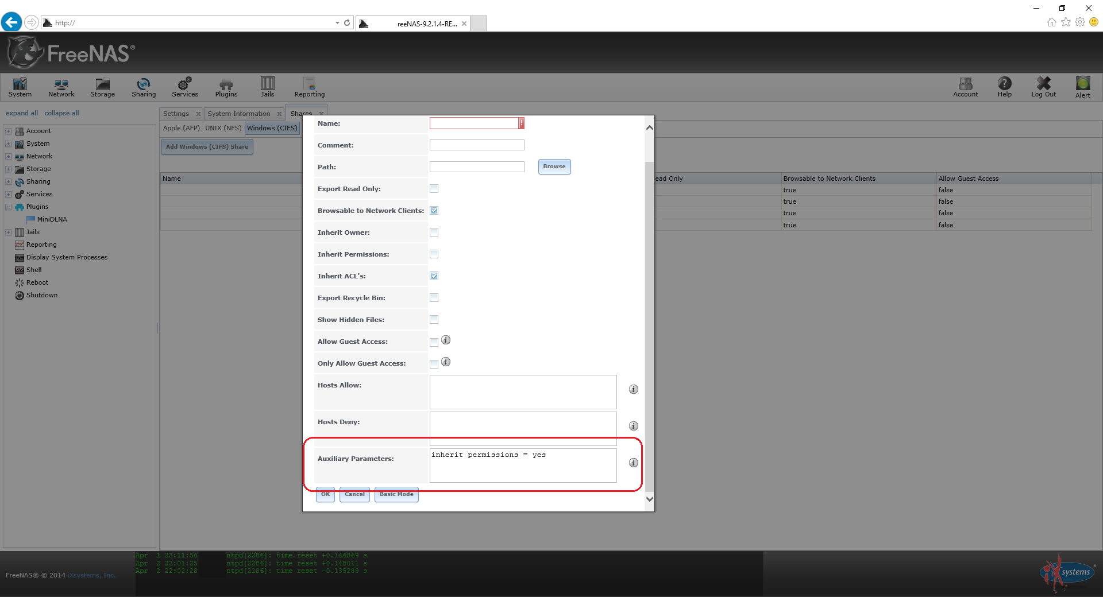1103x597 pixels.
Task: Click the dialog scrollbar up arrow
Action: click(650, 127)
